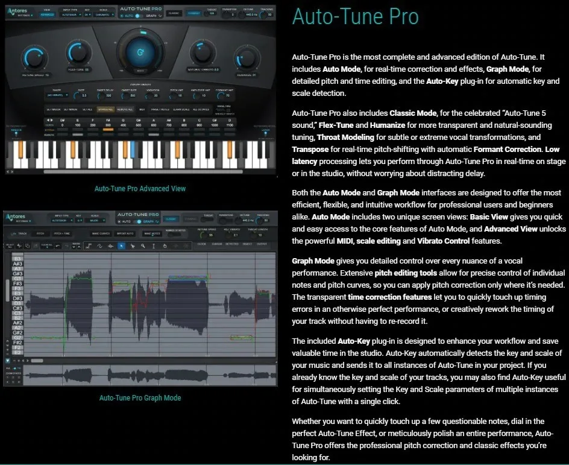Open the vibrato Shape dropdown

click(57, 95)
